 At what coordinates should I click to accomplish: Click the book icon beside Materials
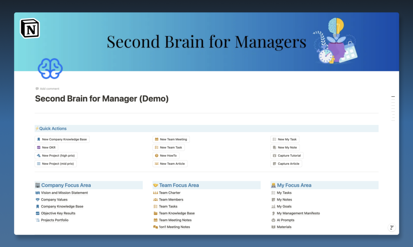click(x=273, y=227)
